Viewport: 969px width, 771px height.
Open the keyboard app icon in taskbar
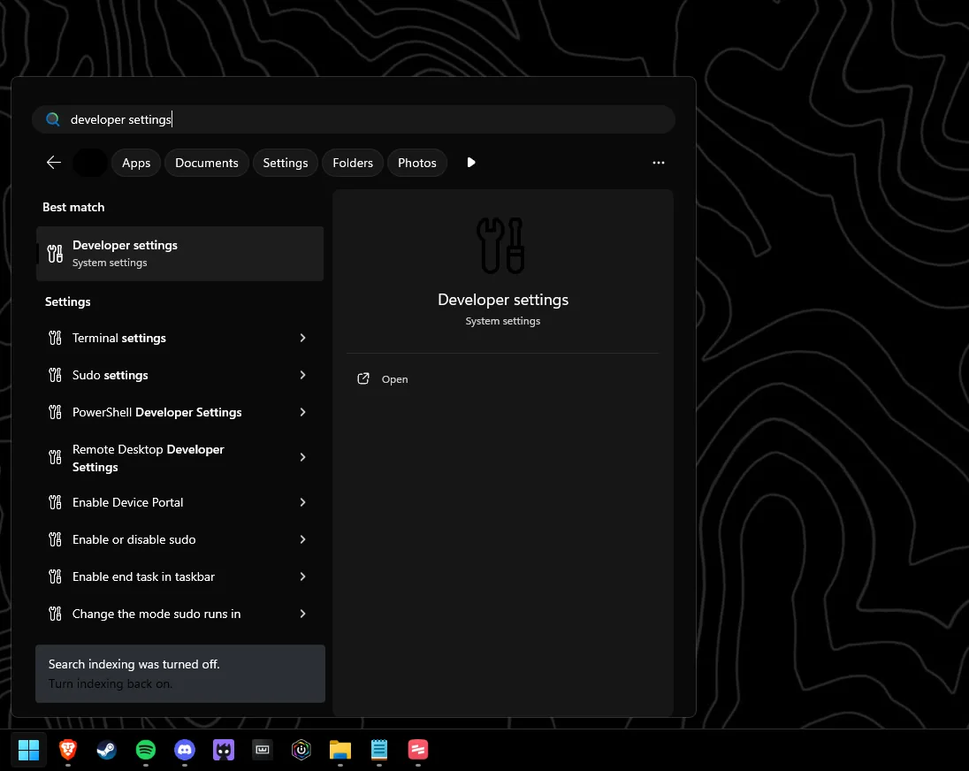point(263,750)
